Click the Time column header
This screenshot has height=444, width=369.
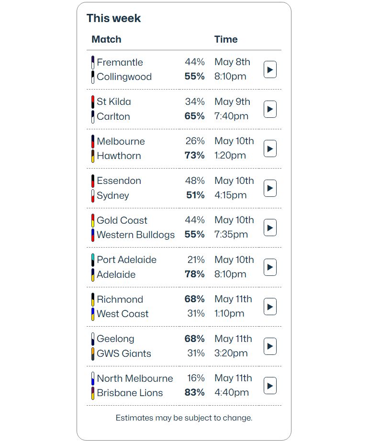[x=226, y=39]
